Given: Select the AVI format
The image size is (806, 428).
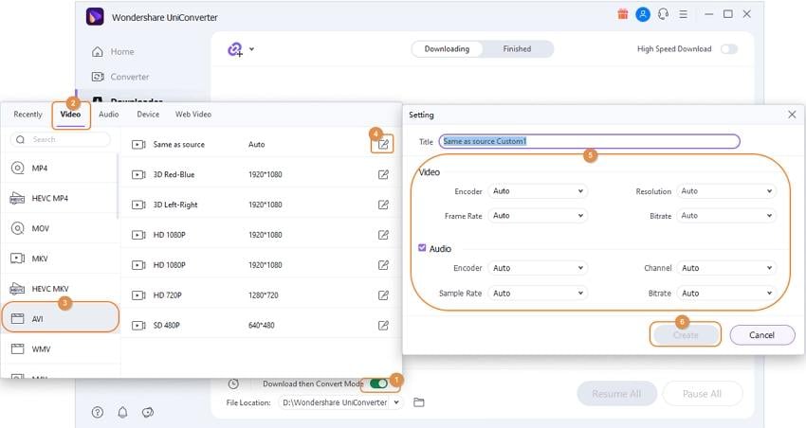Looking at the screenshot, I should coord(61,319).
